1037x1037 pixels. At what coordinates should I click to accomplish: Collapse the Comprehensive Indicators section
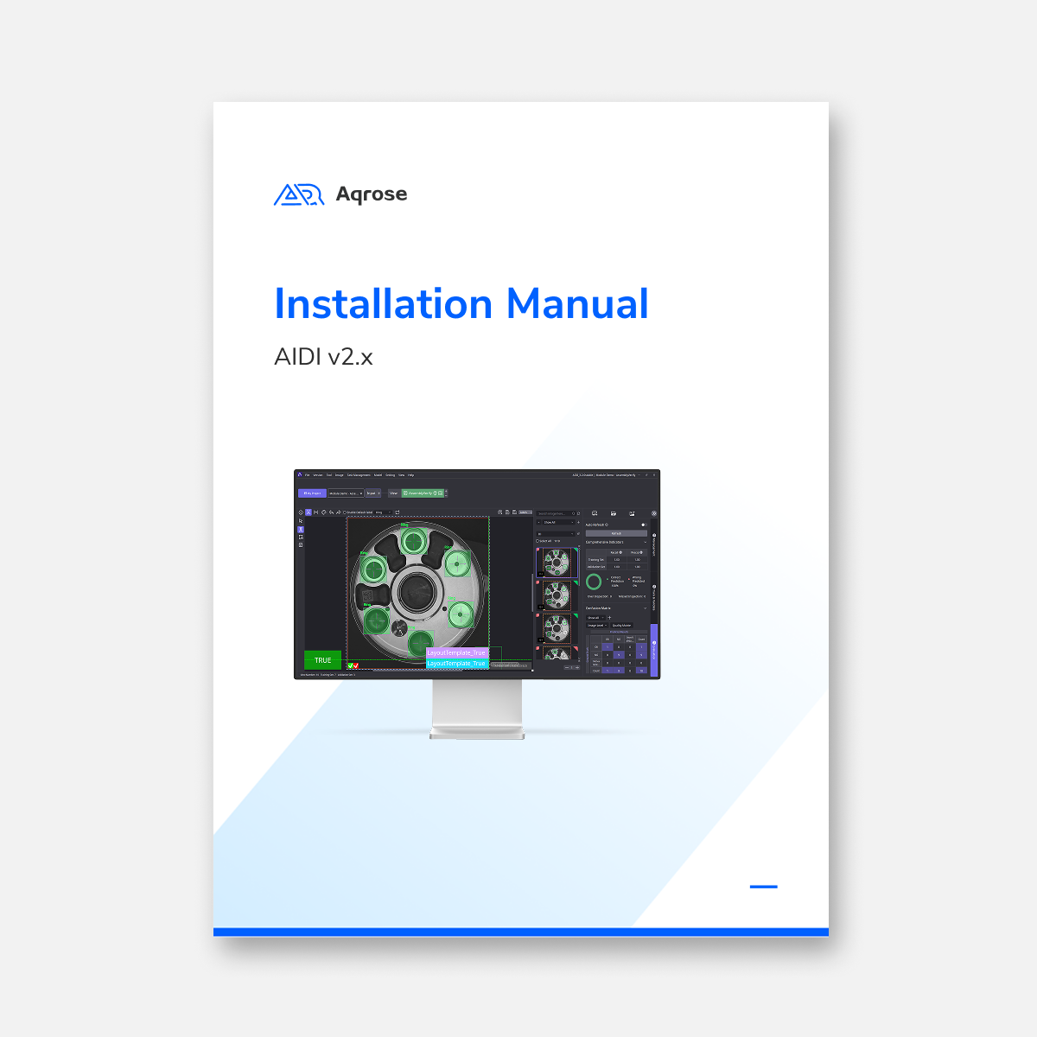[645, 543]
